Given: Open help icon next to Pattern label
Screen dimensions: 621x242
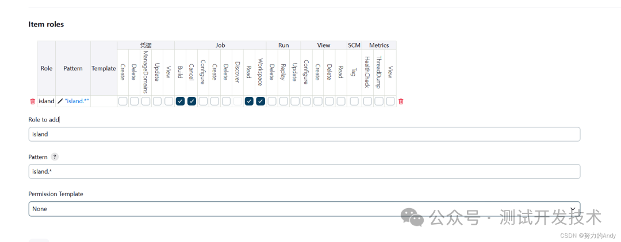Looking at the screenshot, I should pos(55,157).
